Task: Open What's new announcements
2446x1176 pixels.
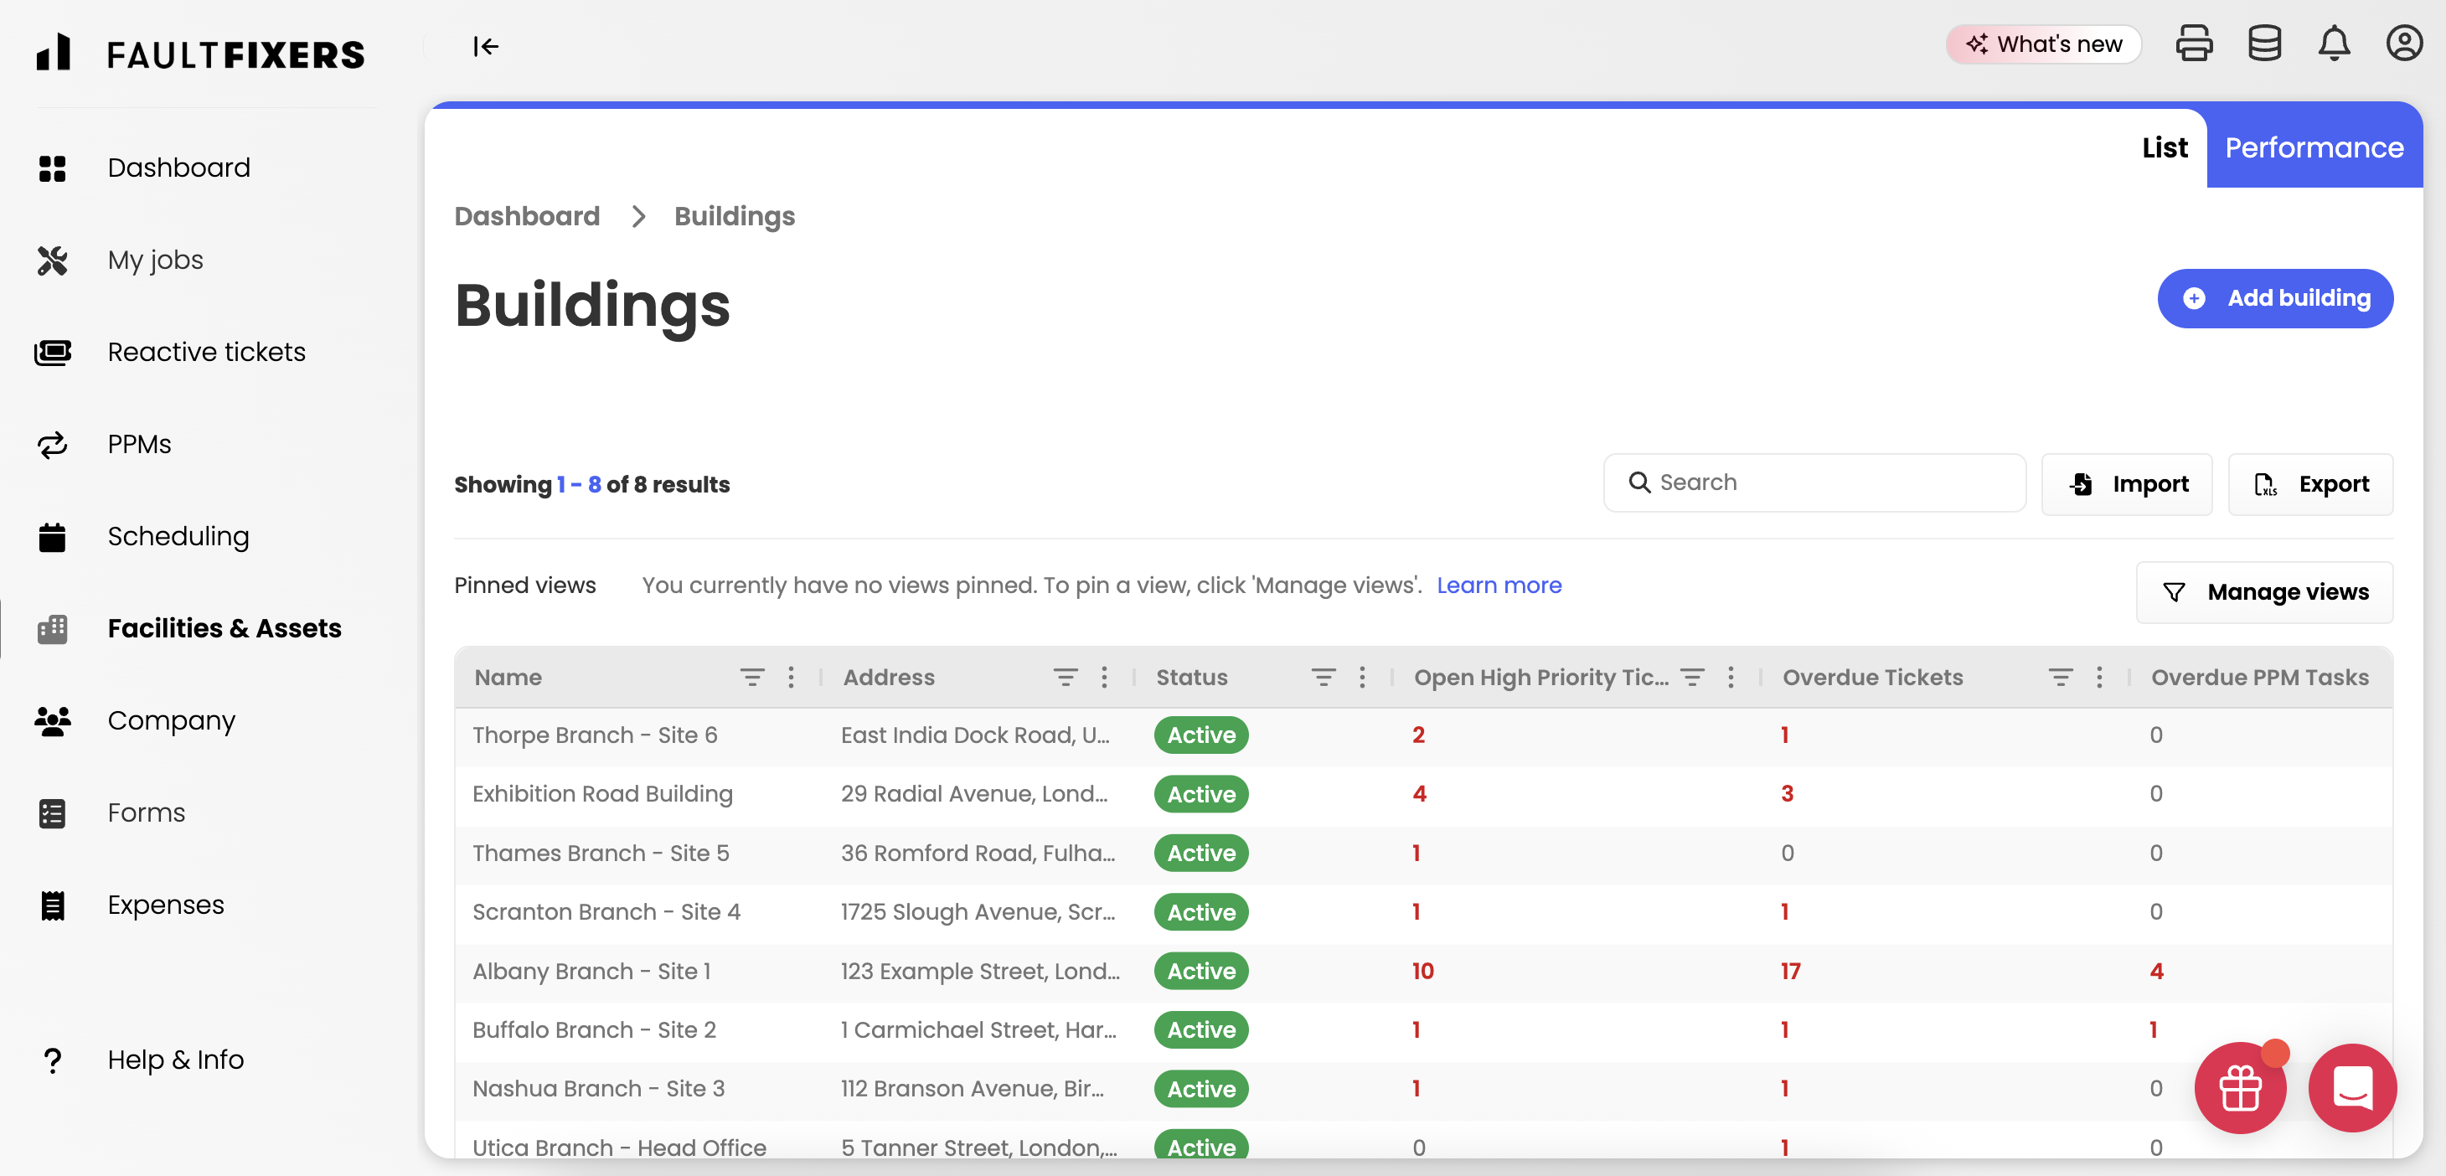Action: 2043,44
